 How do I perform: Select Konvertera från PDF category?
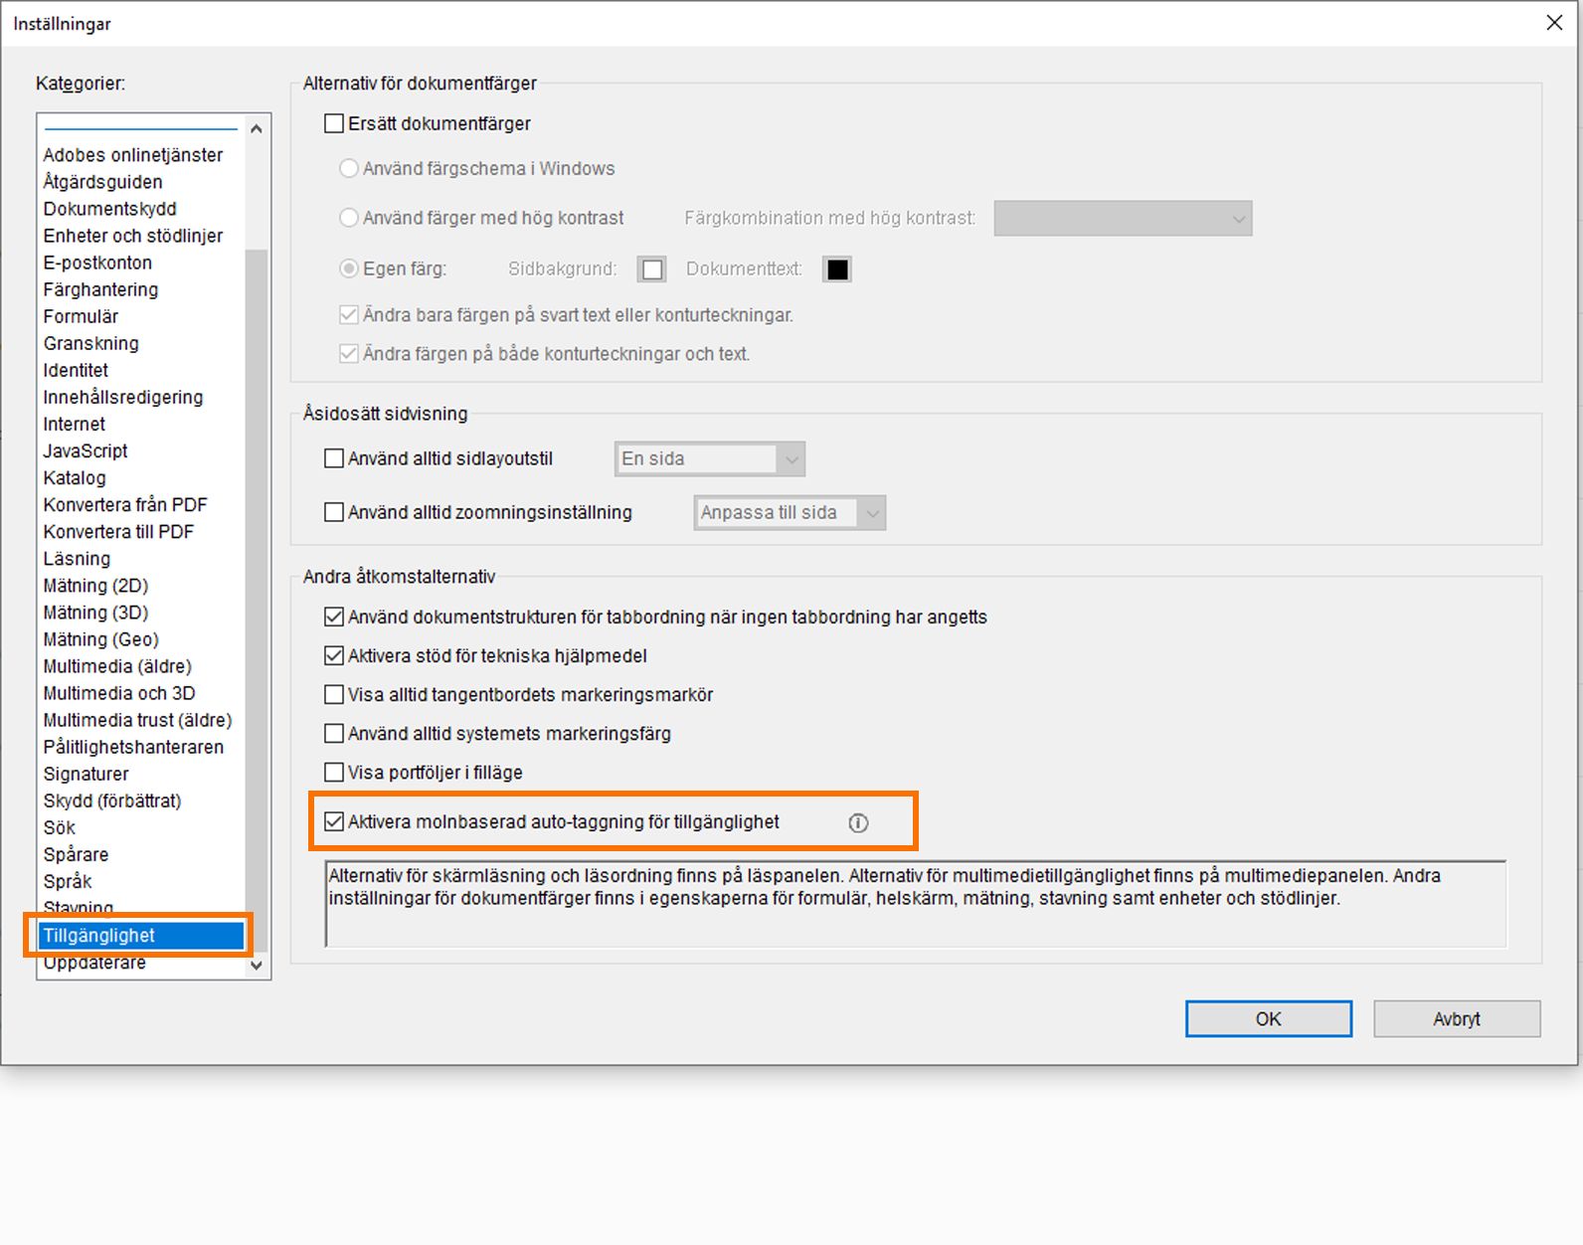pyautogui.click(x=124, y=504)
